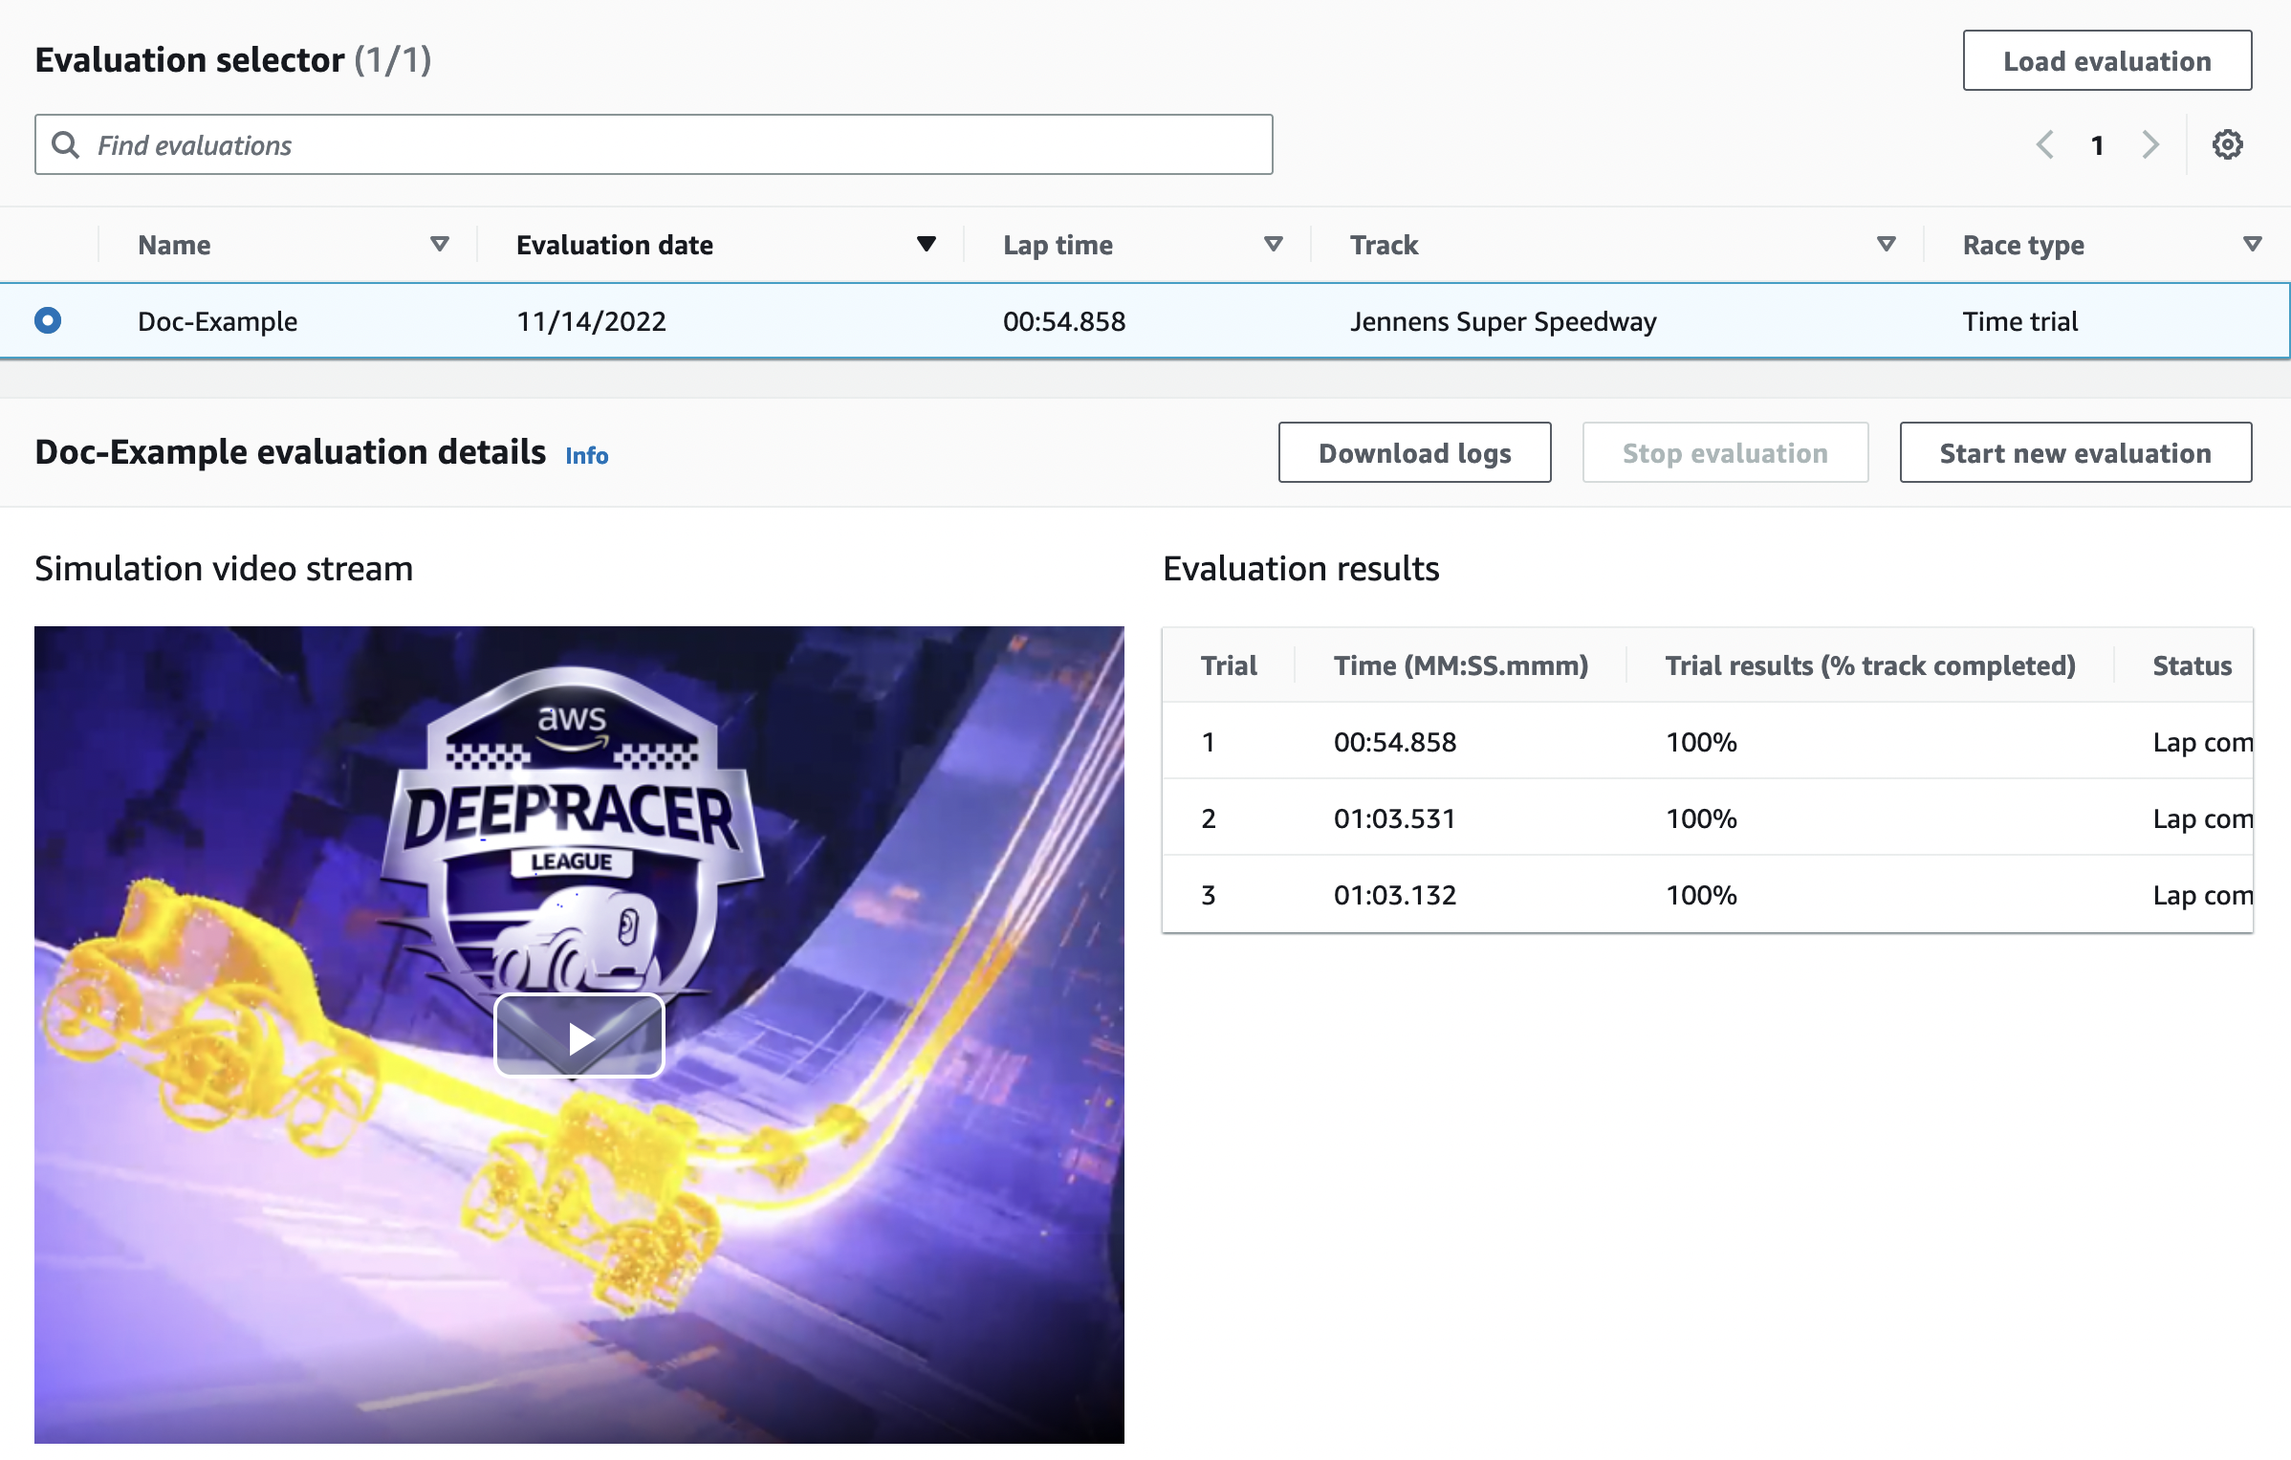Image resolution: width=2291 pixels, height=1460 pixels.
Task: Open the Lap time filter dropdown
Action: pyautogui.click(x=1273, y=245)
